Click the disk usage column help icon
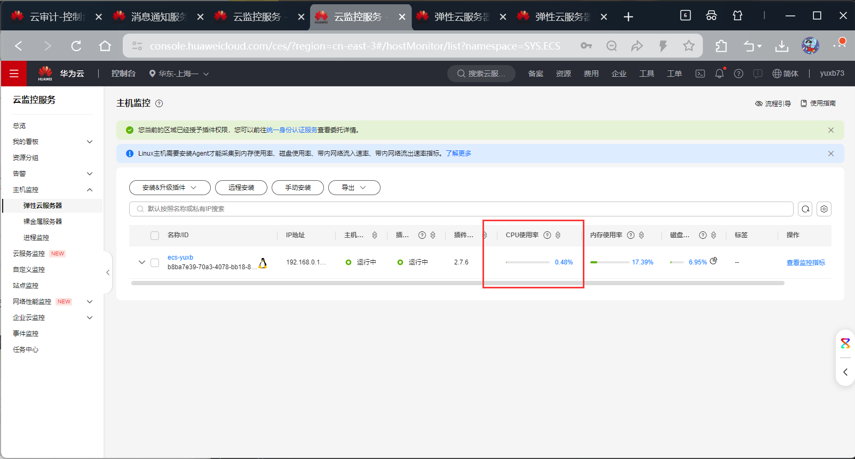 [703, 235]
